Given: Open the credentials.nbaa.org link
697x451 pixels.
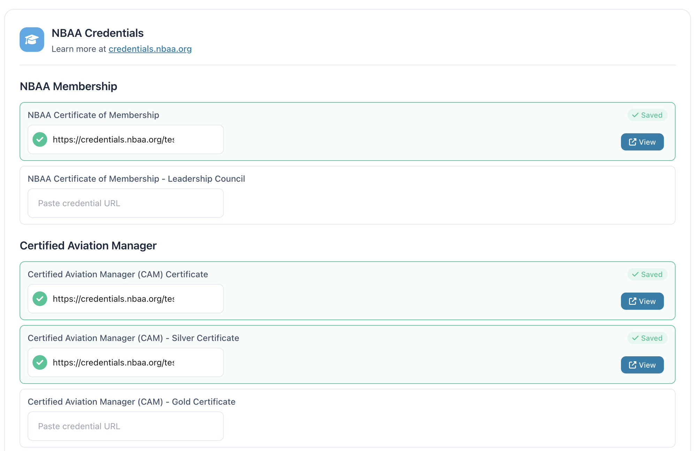Looking at the screenshot, I should click(x=150, y=49).
